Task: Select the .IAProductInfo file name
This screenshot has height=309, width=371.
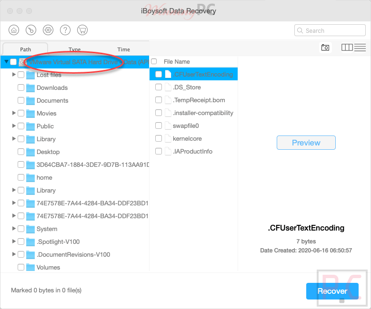Action: [x=192, y=152]
